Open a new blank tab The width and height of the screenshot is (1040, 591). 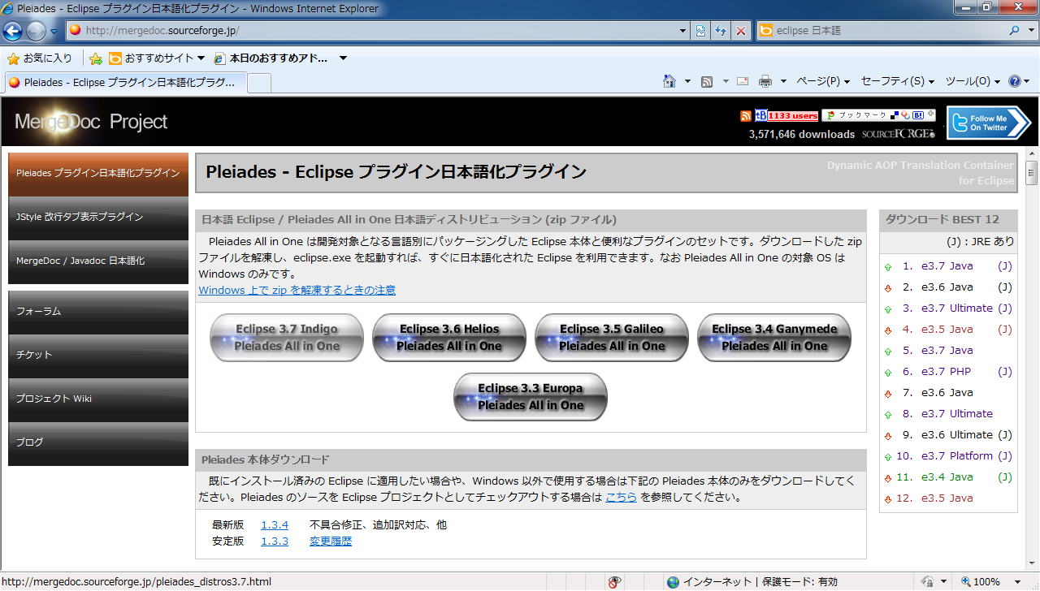(x=258, y=83)
